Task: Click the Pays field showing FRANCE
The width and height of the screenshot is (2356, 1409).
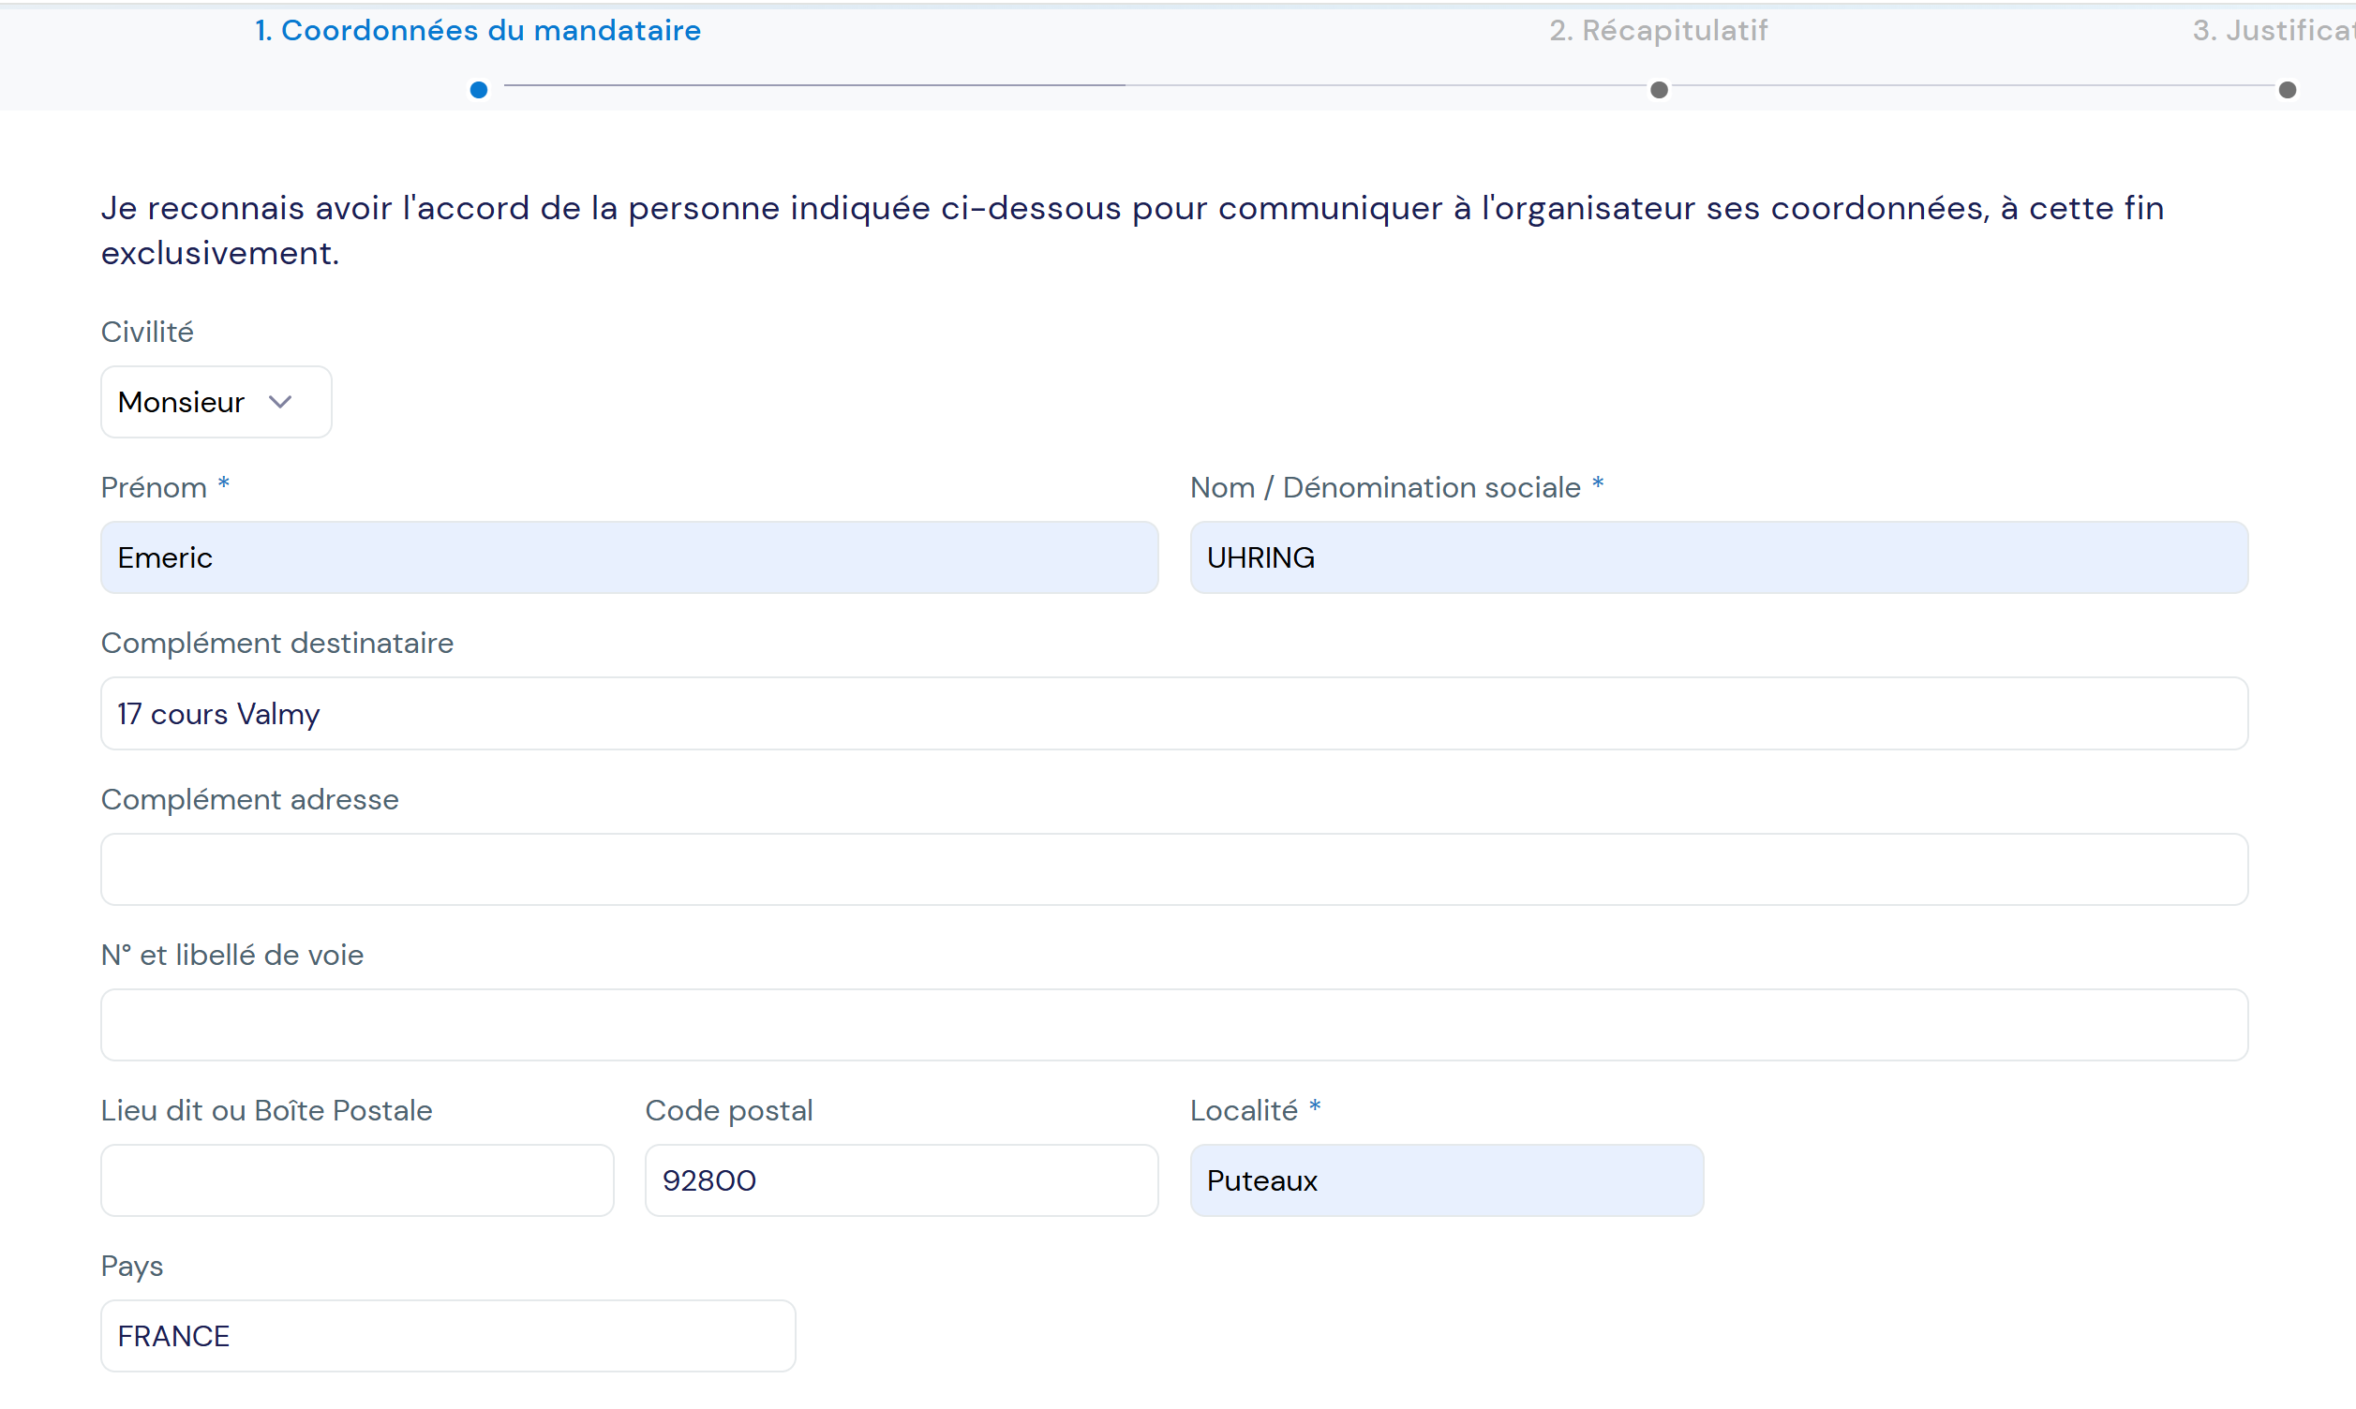Action: 447,1336
